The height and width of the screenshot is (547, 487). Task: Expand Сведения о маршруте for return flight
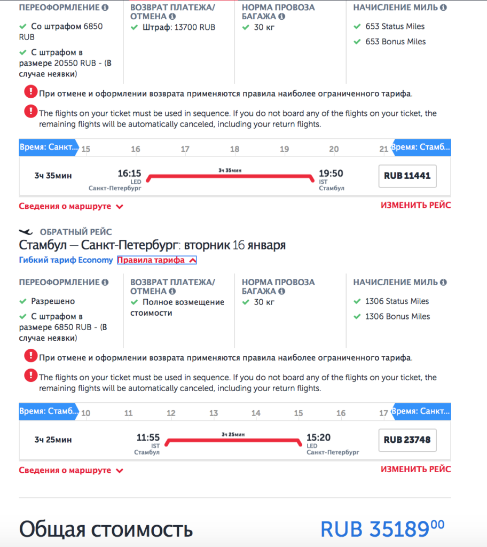[x=71, y=470]
